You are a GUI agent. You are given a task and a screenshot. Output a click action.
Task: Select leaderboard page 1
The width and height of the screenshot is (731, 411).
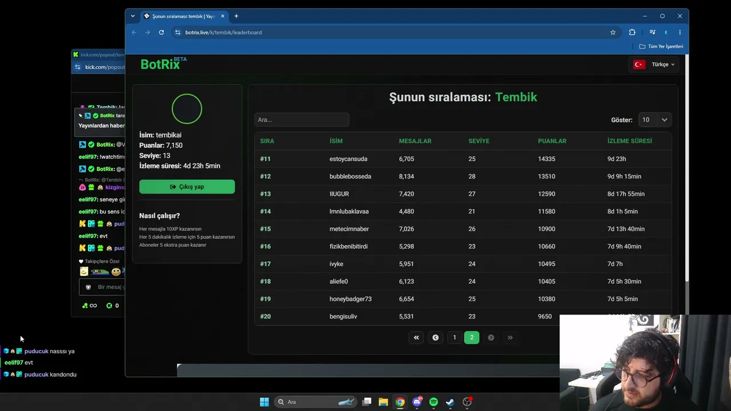[x=455, y=337]
